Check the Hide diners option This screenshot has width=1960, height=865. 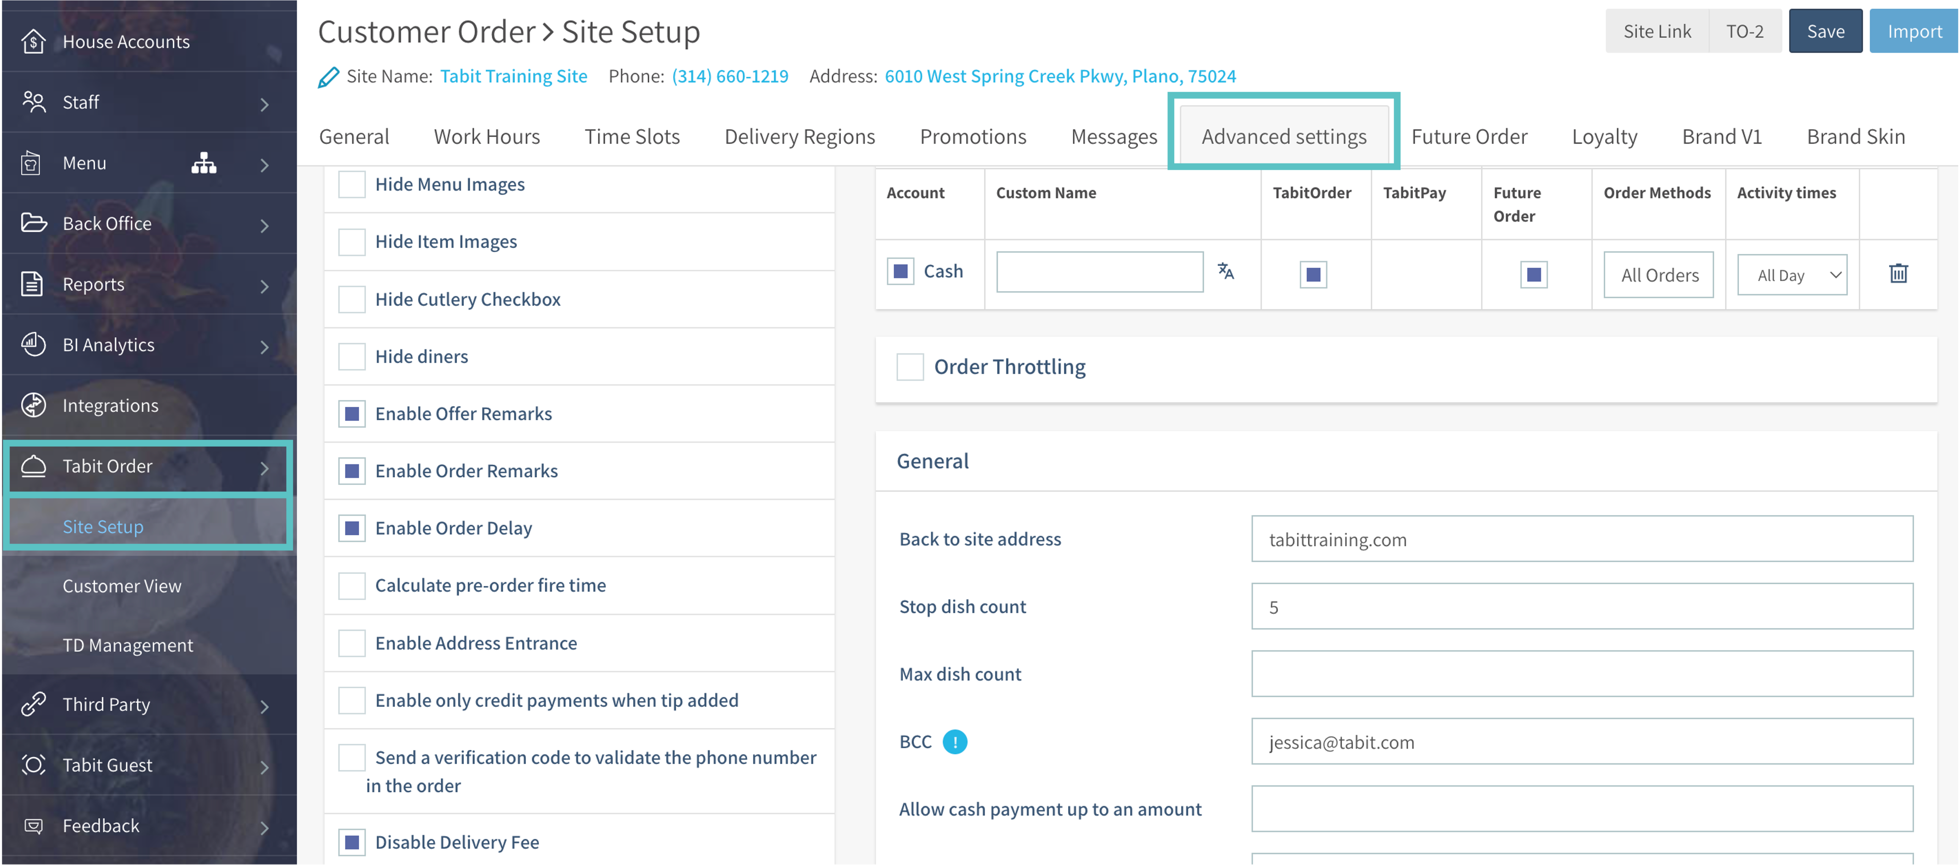(x=351, y=357)
